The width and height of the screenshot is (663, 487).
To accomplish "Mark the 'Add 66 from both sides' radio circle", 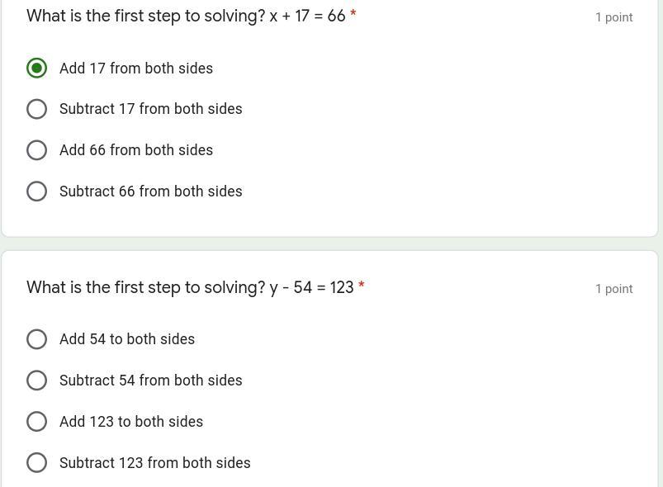I will tap(36, 150).
